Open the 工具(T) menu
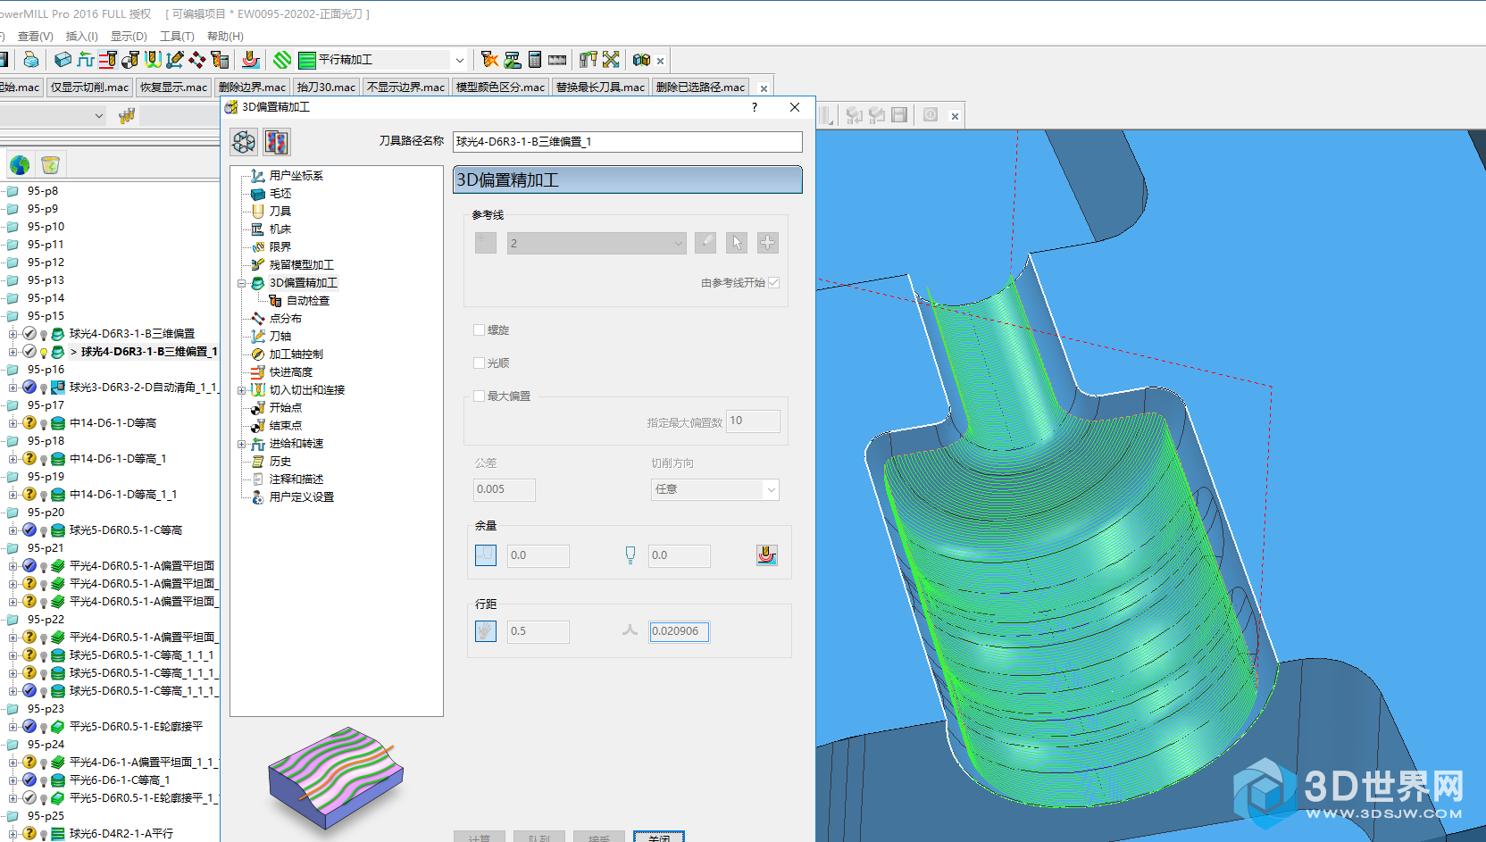Screen dimensions: 1486x842 click(177, 37)
